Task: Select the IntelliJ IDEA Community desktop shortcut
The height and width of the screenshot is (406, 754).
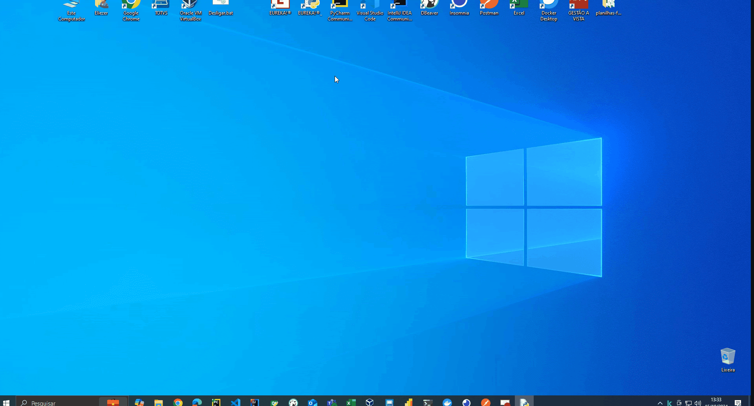Action: pyautogui.click(x=399, y=11)
